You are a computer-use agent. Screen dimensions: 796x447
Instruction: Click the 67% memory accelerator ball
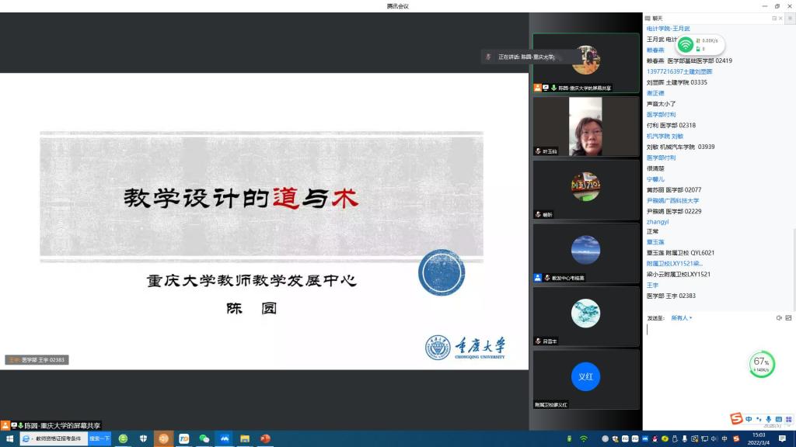[x=762, y=364]
